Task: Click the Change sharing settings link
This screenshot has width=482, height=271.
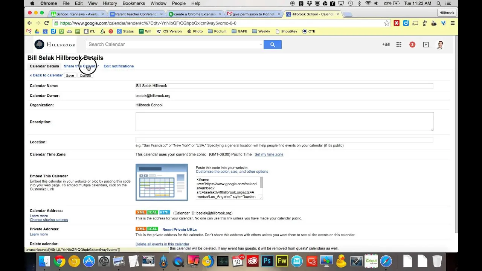Action: (x=49, y=220)
